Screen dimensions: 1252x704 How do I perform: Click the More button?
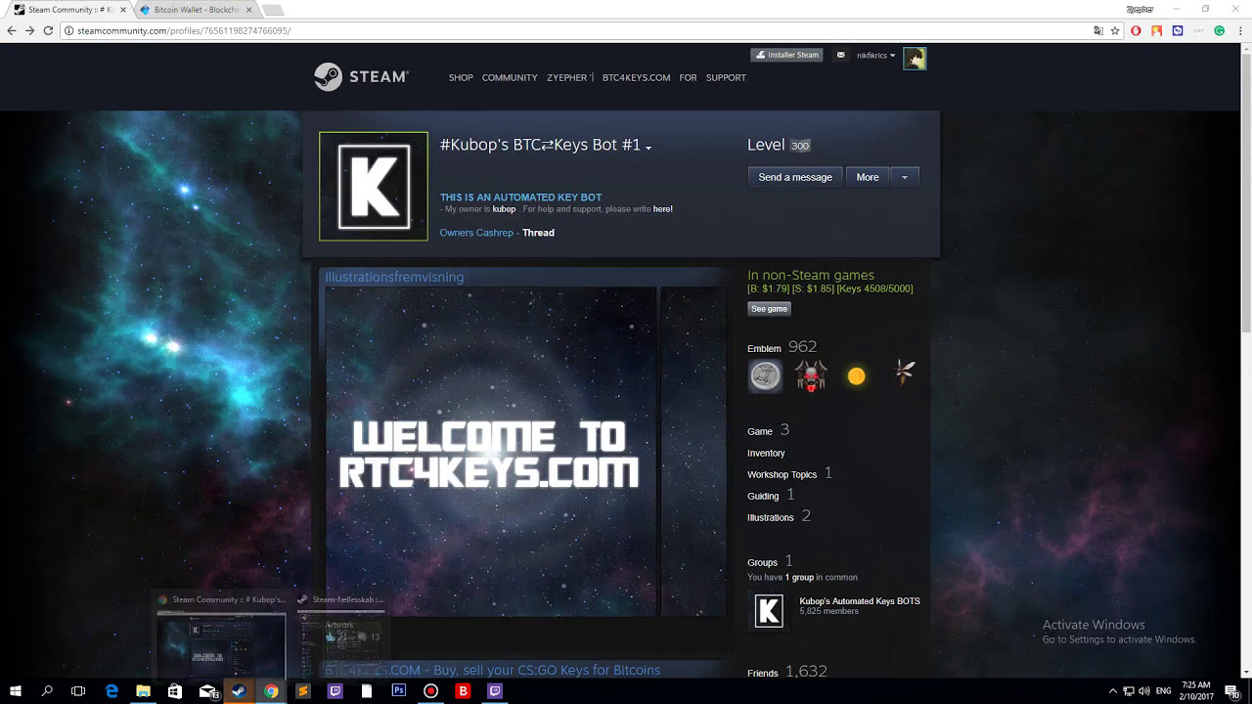[x=868, y=177]
